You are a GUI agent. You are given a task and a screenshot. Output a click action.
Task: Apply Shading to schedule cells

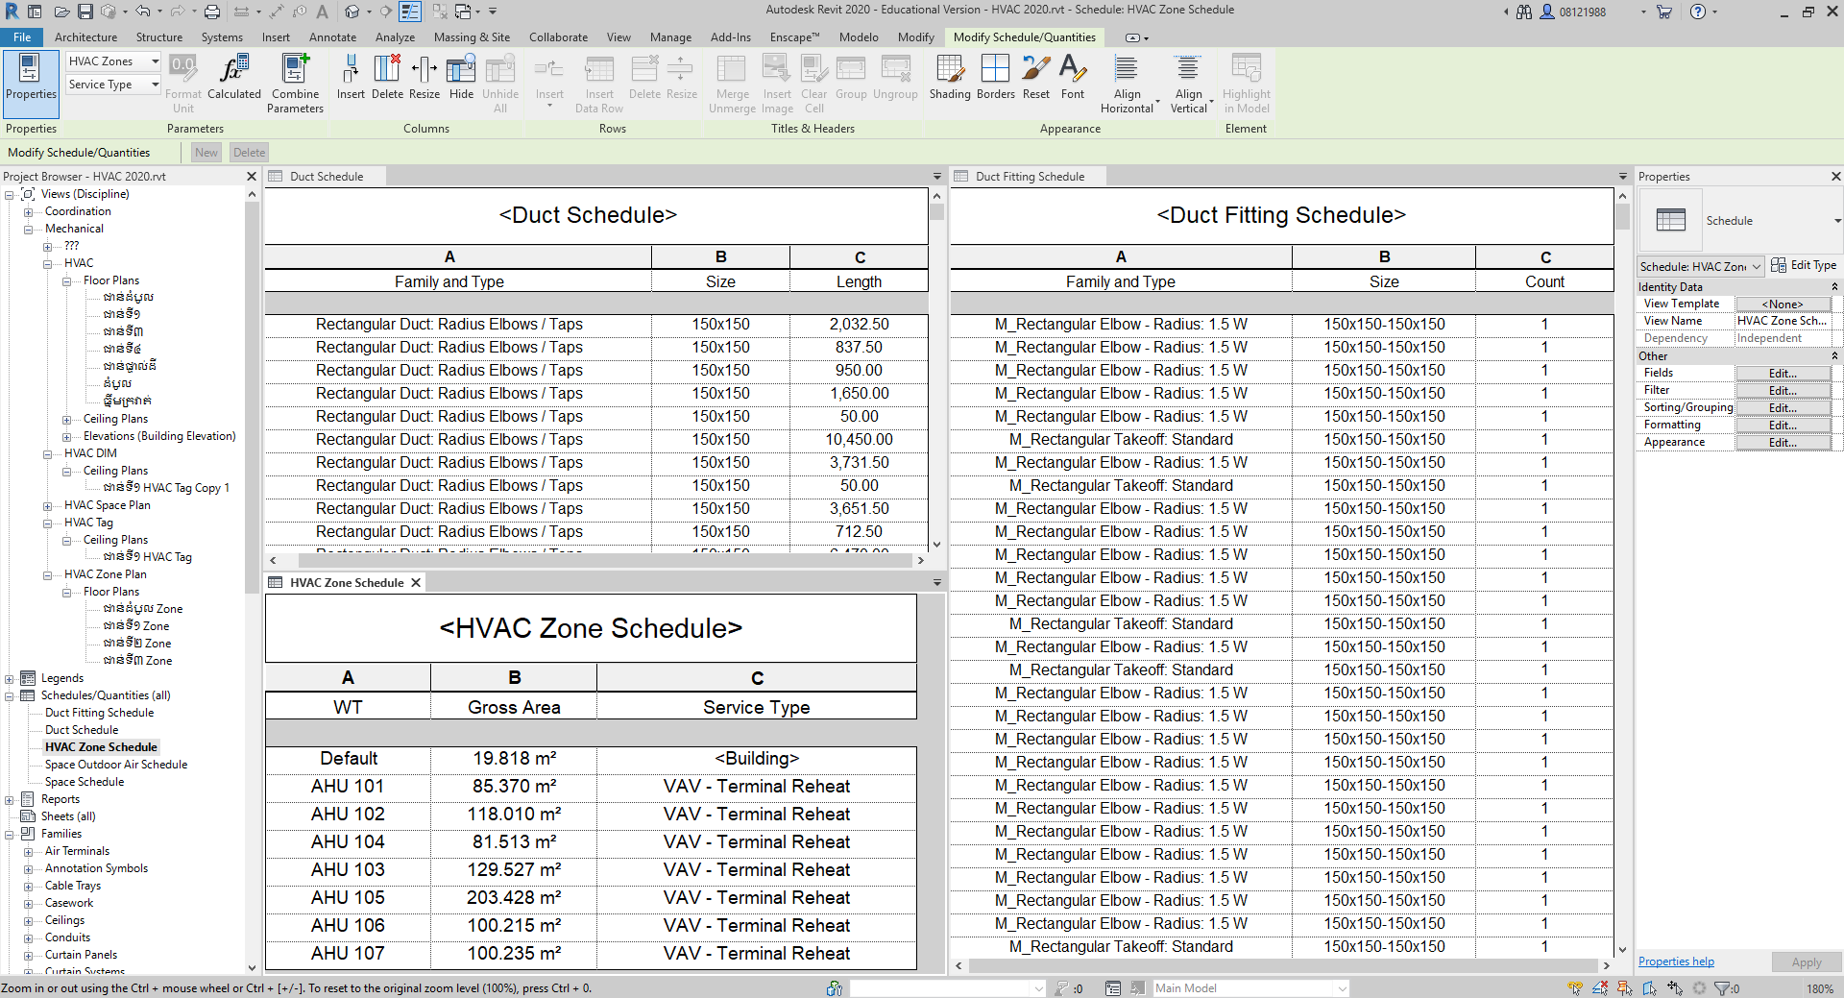tap(950, 77)
